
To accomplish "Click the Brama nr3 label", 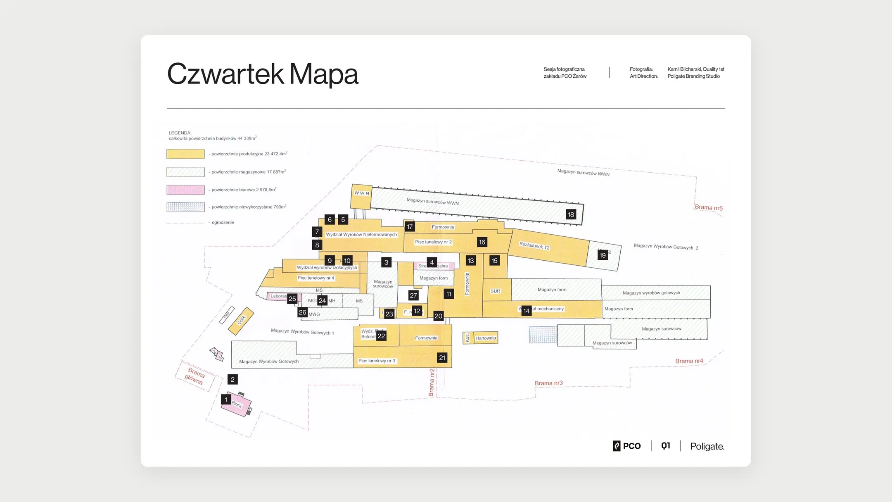I will pos(549,383).
